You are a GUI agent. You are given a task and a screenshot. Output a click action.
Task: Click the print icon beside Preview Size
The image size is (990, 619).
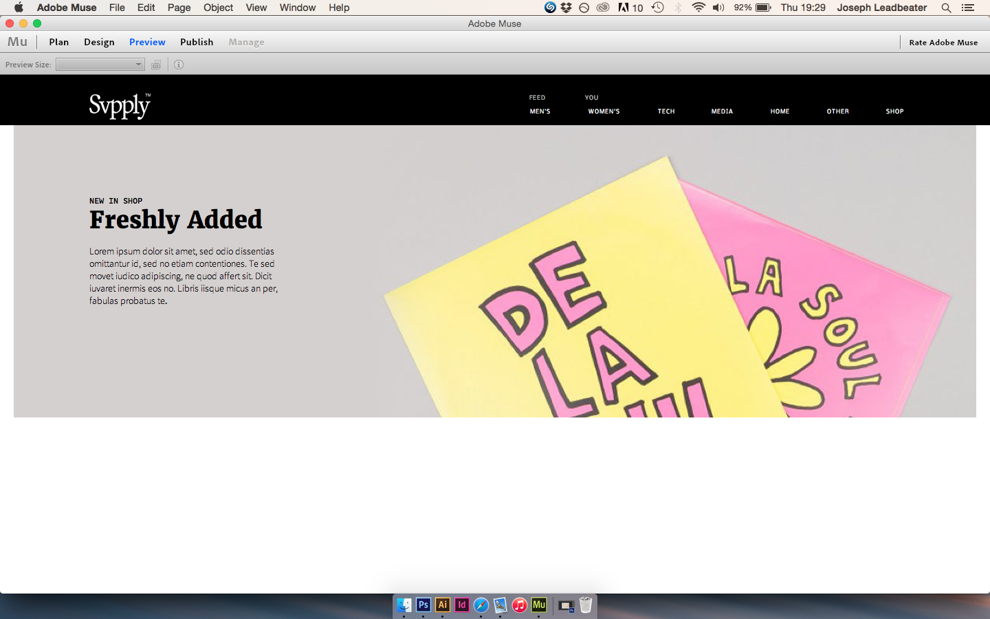pyautogui.click(x=156, y=65)
